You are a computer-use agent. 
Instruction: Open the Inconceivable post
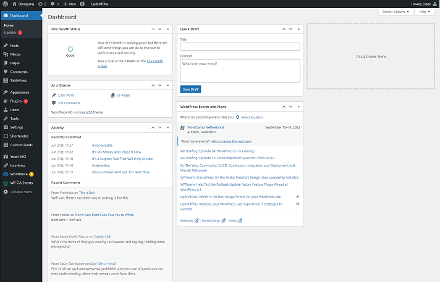[102, 146]
